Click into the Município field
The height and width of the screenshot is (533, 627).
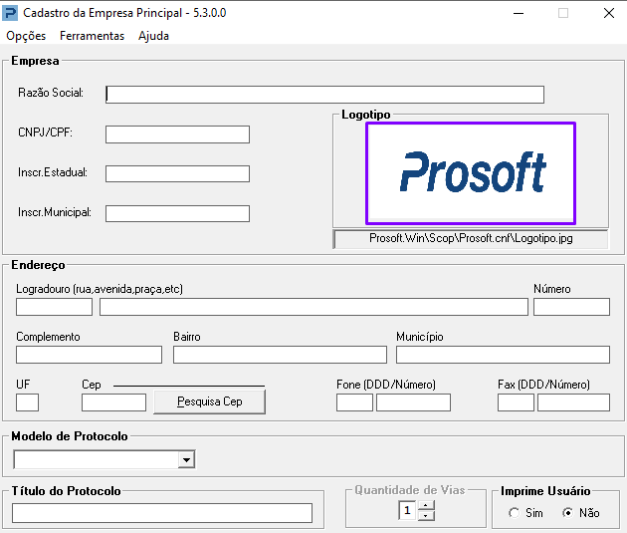point(503,355)
